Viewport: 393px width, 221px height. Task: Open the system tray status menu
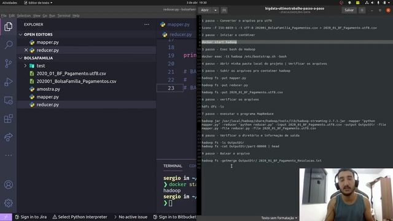(x=378, y=2)
